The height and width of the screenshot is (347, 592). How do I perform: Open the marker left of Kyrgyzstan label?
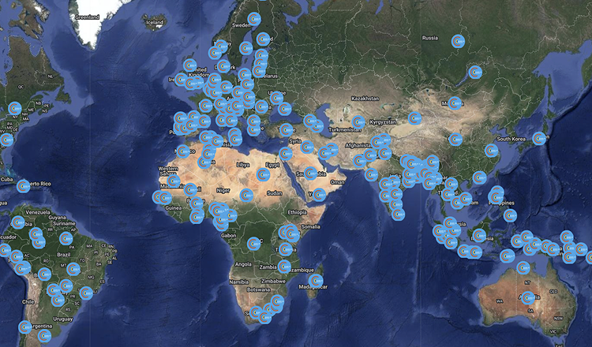tap(358, 122)
